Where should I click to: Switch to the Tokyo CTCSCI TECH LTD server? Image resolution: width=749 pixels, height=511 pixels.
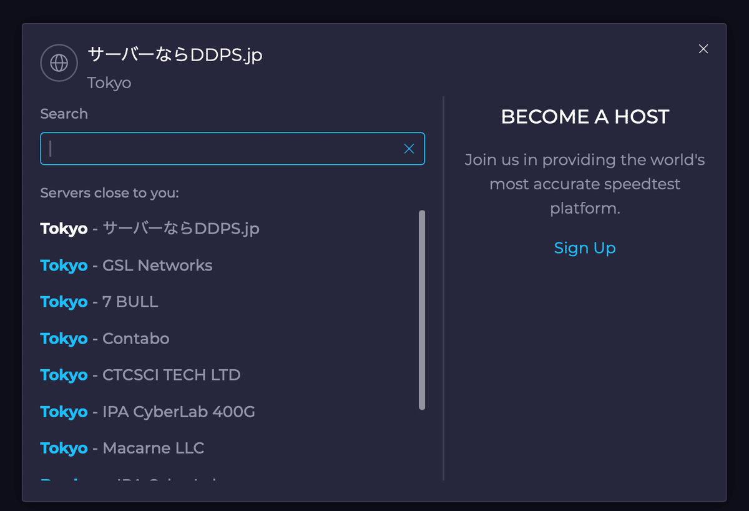click(140, 375)
